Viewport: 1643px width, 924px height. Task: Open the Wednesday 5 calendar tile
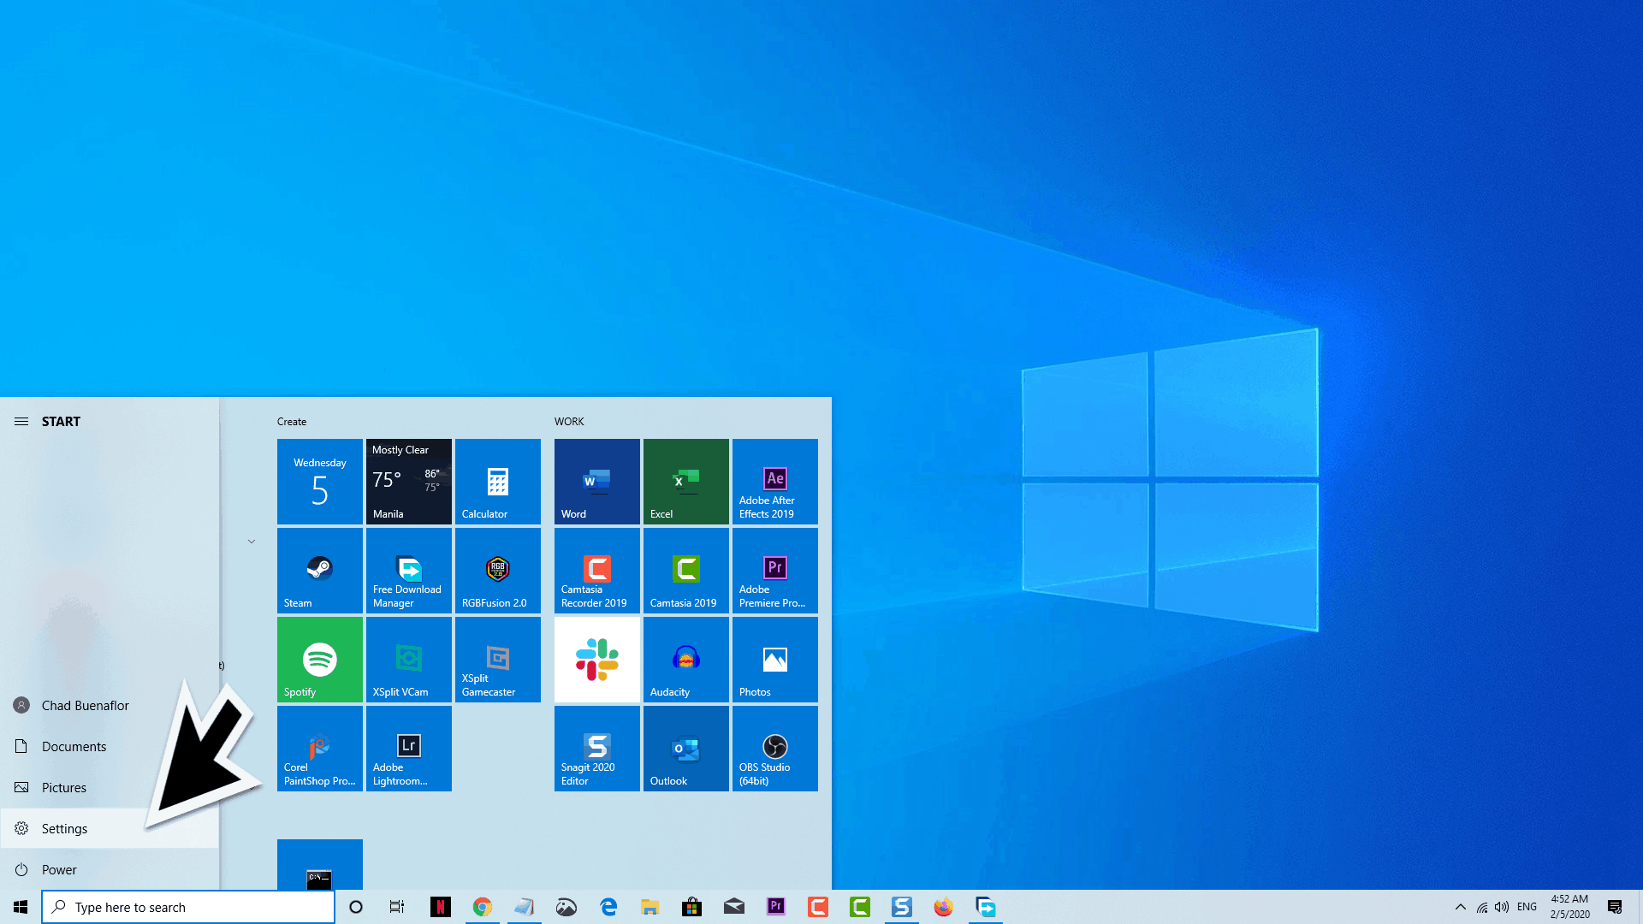click(x=319, y=482)
